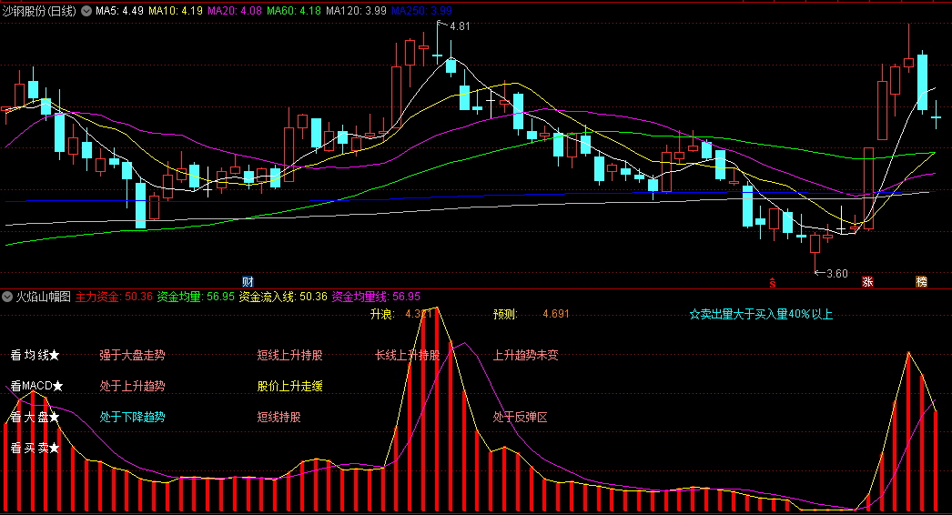Click the 强于大盘走势 text

[x=132, y=355]
